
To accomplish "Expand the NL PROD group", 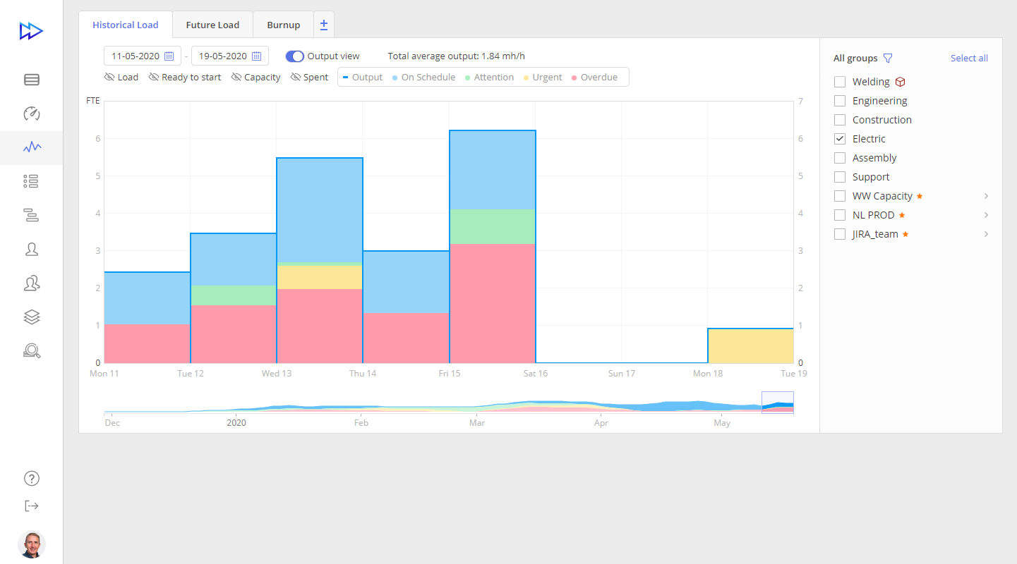I will click(x=986, y=215).
